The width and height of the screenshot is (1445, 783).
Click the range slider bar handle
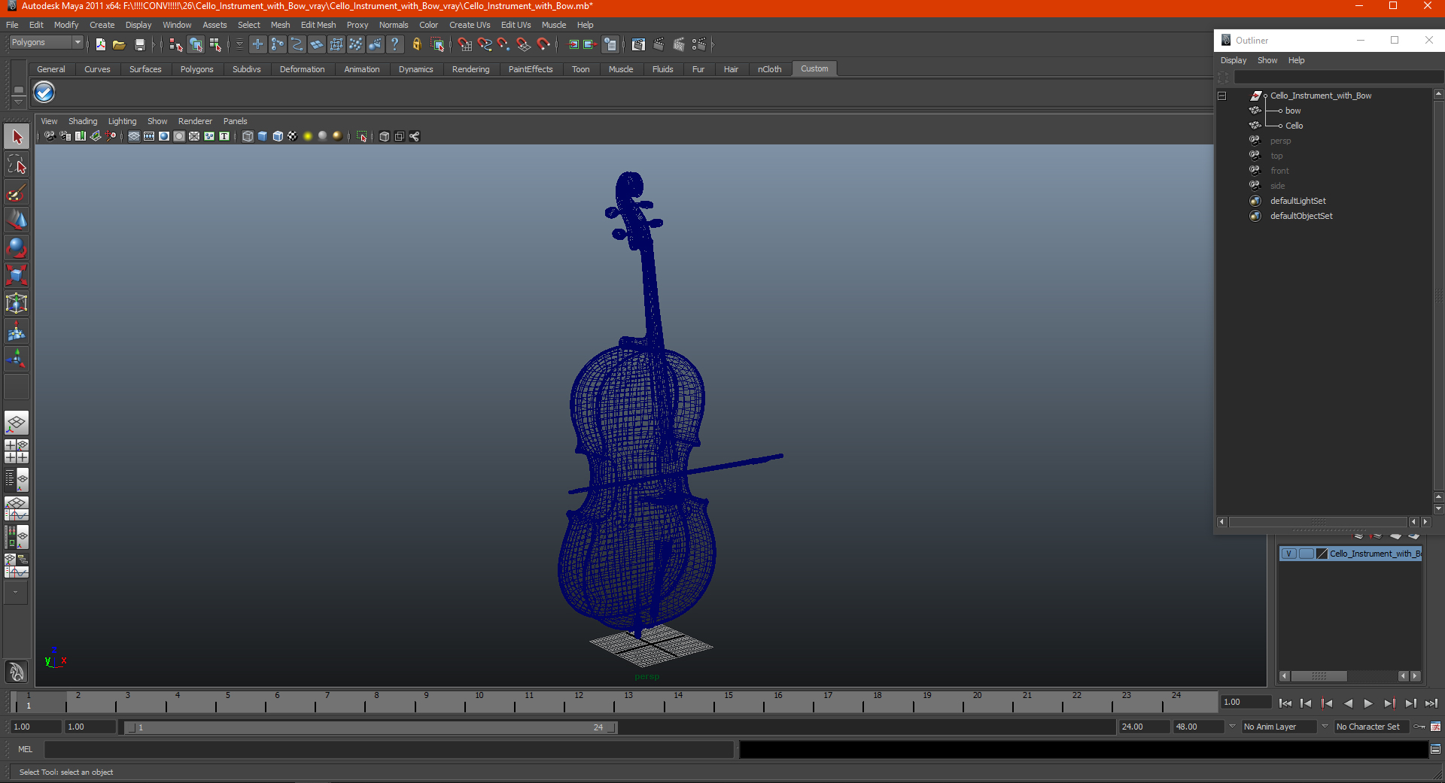click(370, 727)
